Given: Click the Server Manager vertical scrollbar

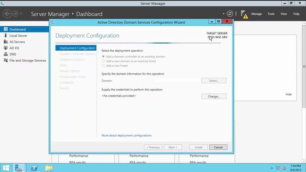Looking at the screenshot, I should coord(304,66).
